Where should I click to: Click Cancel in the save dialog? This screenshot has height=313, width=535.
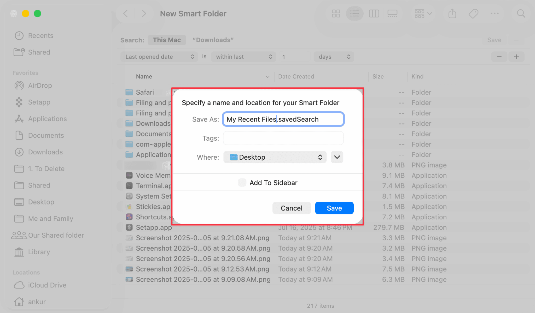(292, 208)
